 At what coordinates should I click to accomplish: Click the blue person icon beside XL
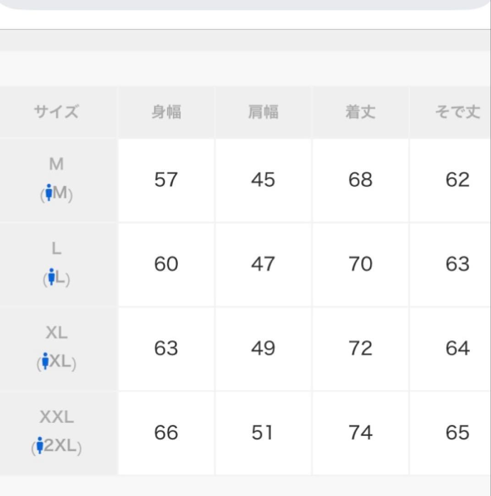[x=45, y=361]
